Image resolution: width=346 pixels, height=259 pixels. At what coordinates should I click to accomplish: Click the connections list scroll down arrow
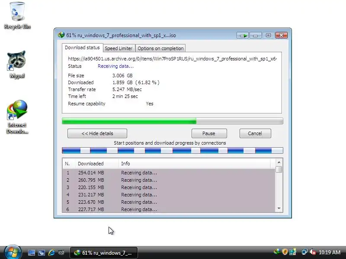[279, 208]
